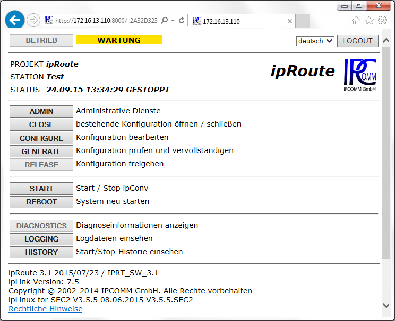Switch to BETRIEB mode
This screenshot has height=321, width=395.
(41, 40)
